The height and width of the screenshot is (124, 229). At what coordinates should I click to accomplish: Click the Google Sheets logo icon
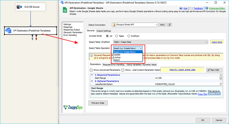[x=65, y=10]
